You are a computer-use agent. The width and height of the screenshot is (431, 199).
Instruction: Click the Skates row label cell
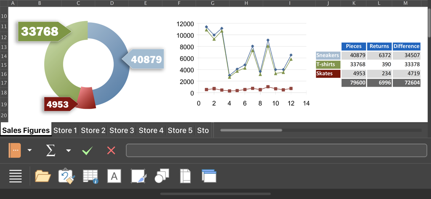pos(328,74)
